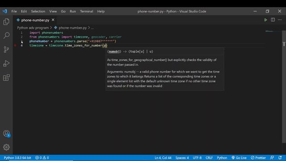This screenshot has height=161, width=286.
Task: Click line number 1 in gutter
Action: (x=21, y=33)
